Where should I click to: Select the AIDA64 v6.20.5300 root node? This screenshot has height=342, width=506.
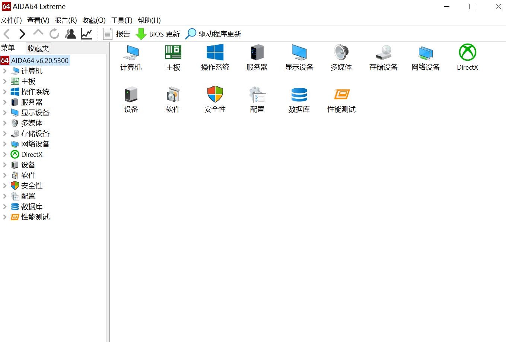(x=39, y=60)
